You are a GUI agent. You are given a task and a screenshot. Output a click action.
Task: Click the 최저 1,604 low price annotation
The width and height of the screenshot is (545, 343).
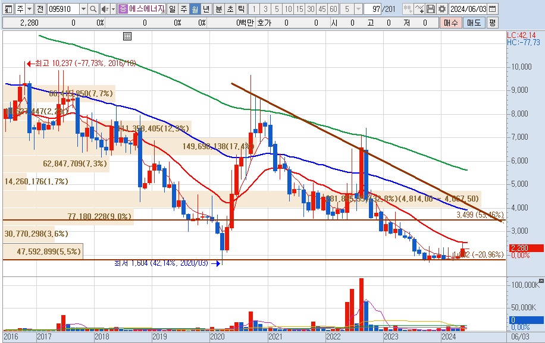(x=167, y=263)
